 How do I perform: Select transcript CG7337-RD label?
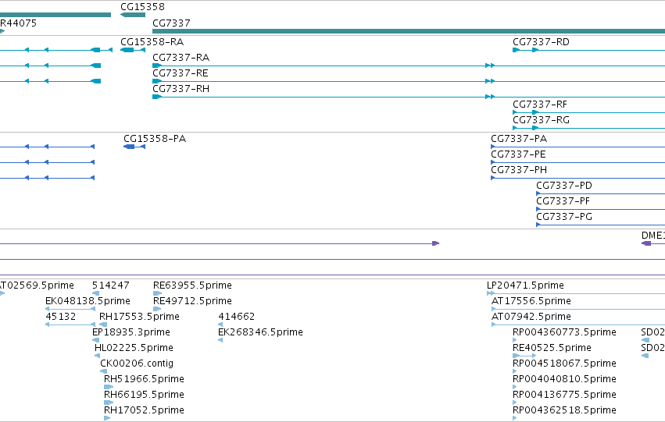pyautogui.click(x=542, y=42)
